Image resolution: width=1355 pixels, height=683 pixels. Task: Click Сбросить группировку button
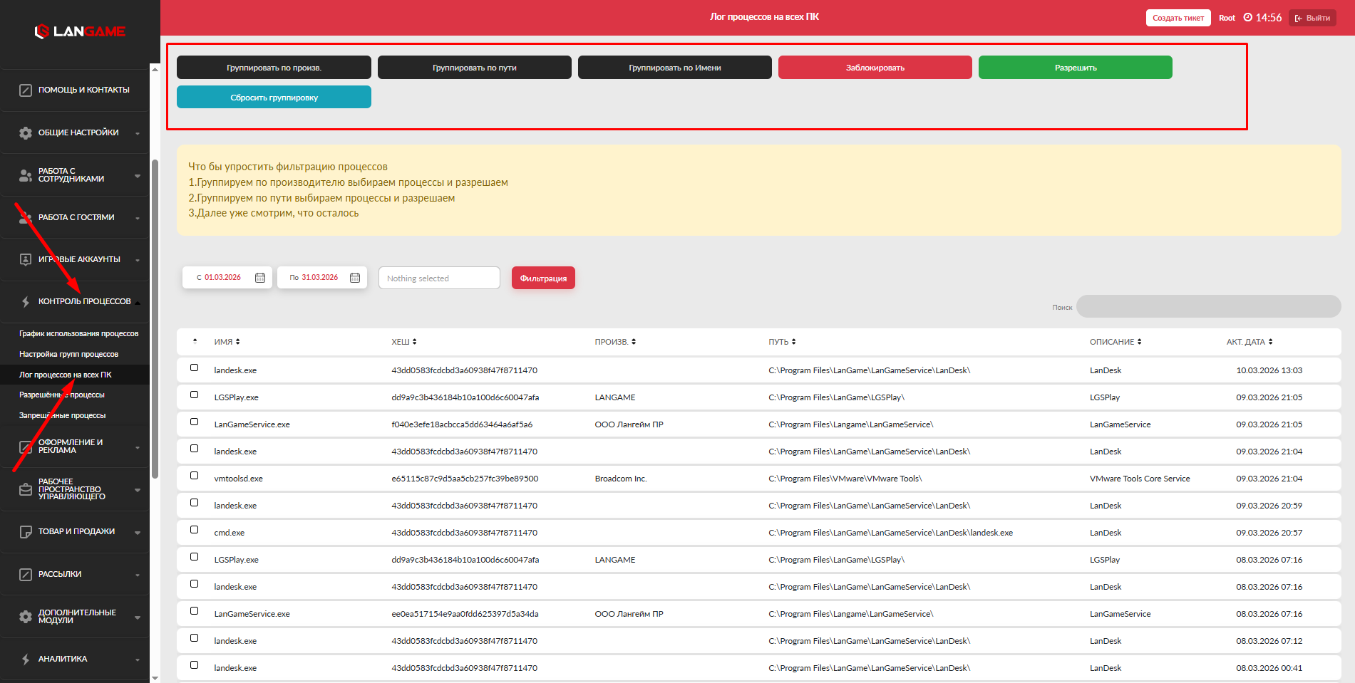[274, 97]
